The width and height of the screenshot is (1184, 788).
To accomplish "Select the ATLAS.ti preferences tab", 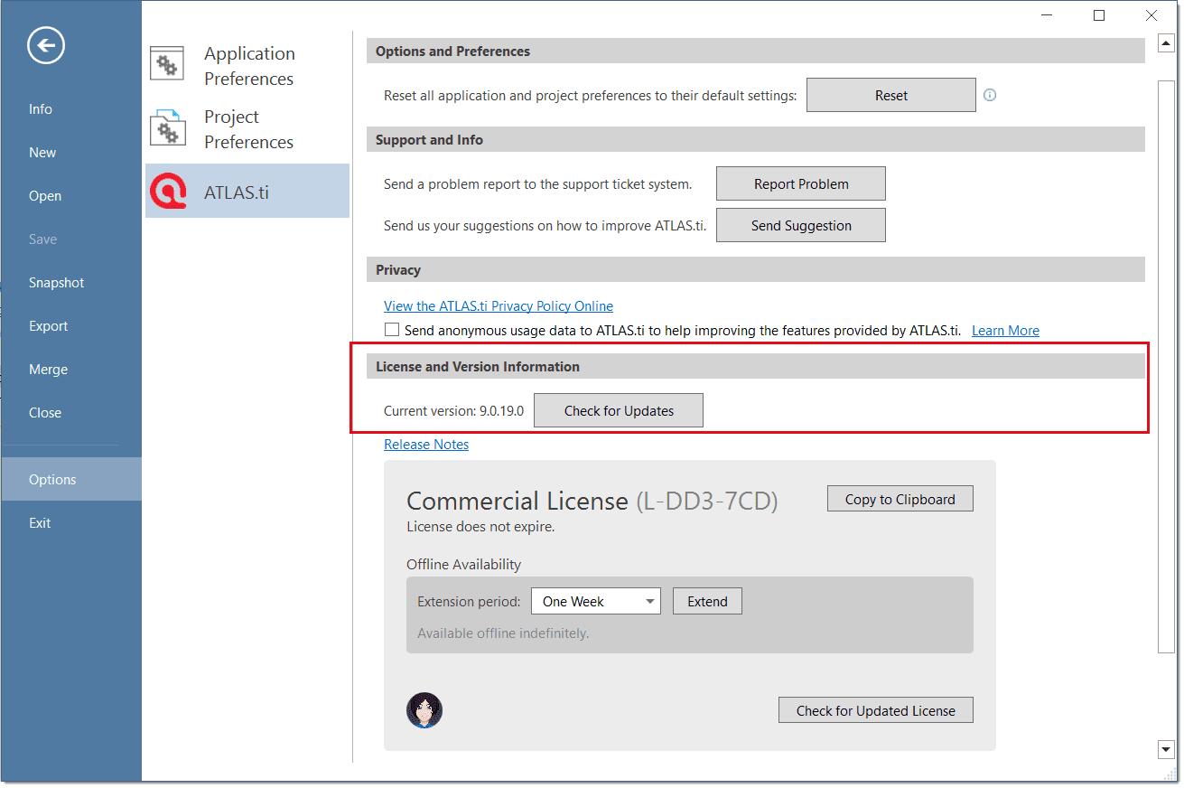I will 247,191.
